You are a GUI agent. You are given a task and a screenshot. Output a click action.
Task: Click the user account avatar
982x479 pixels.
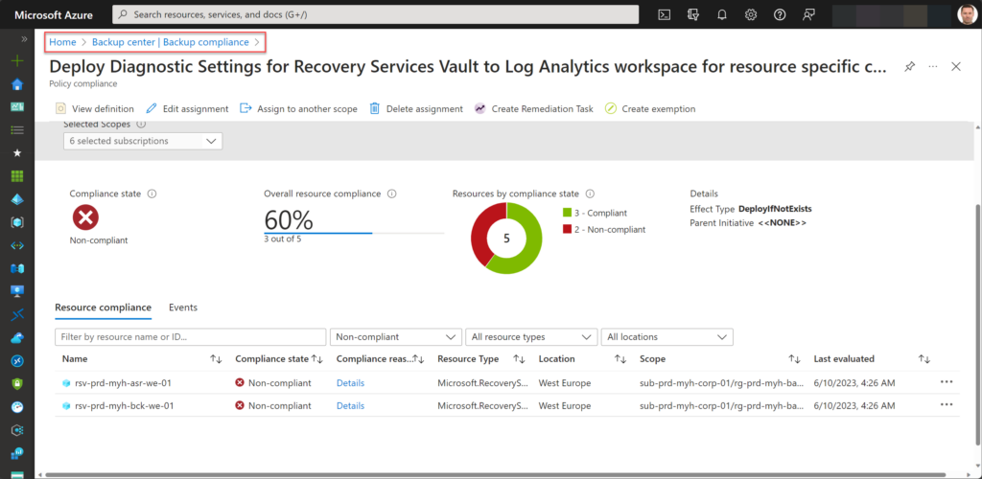click(967, 14)
